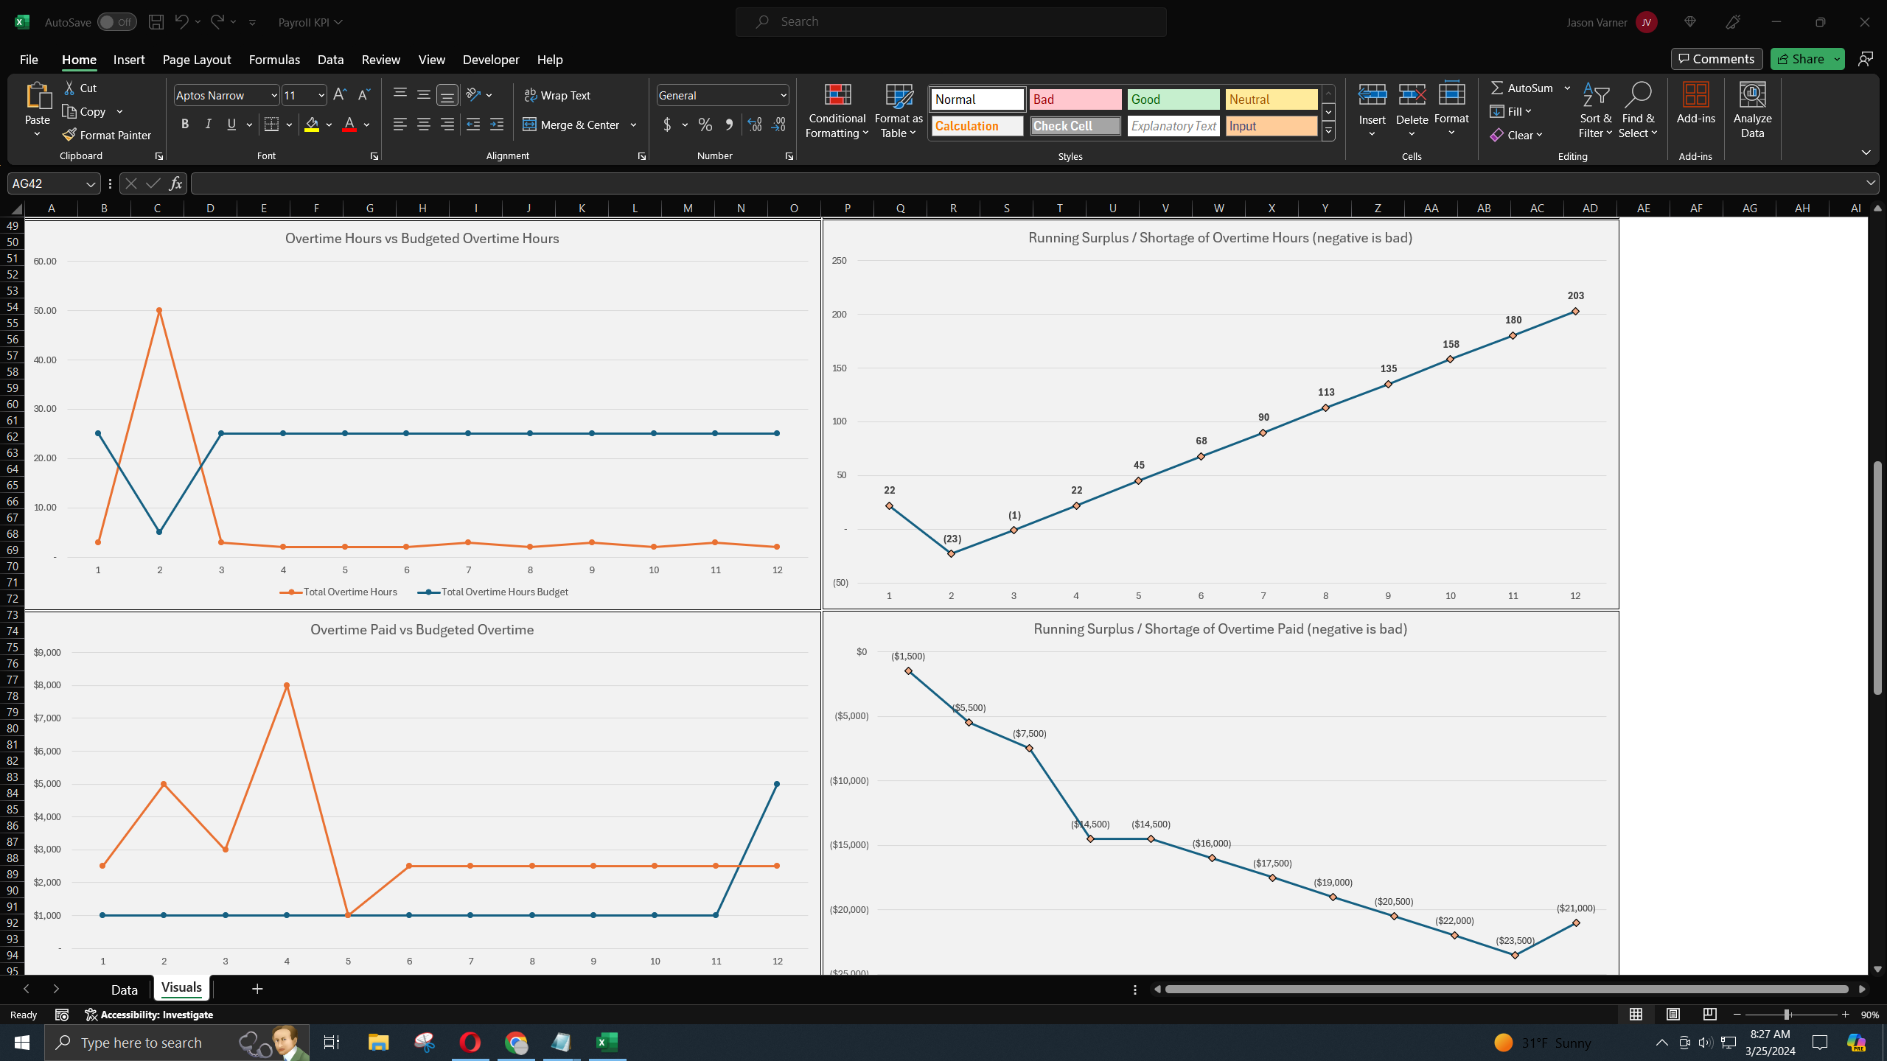The image size is (1887, 1061).
Task: Open Find & Select magnifier menu
Action: (x=1638, y=111)
